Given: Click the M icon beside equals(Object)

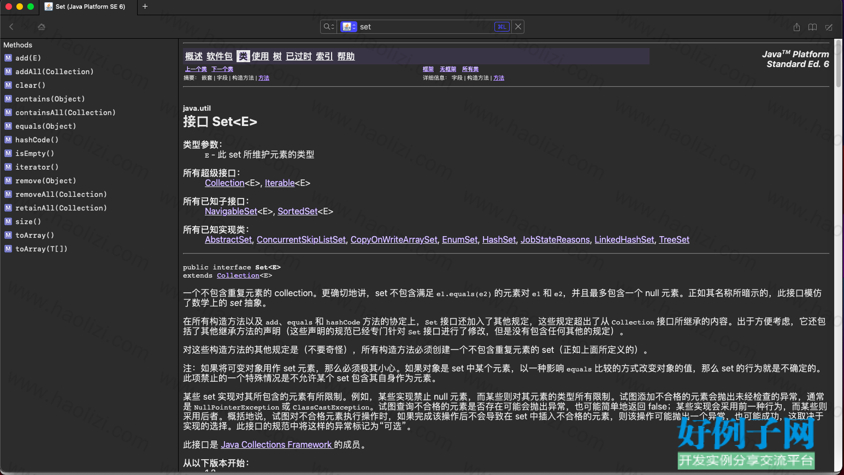Looking at the screenshot, I should [8, 126].
